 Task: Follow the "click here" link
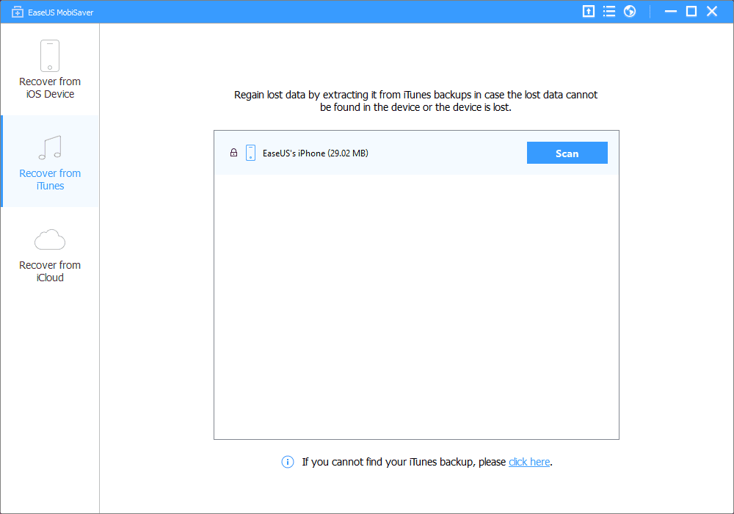[x=528, y=462]
